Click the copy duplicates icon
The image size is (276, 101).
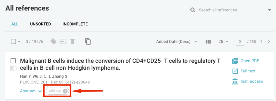(x=88, y=41)
